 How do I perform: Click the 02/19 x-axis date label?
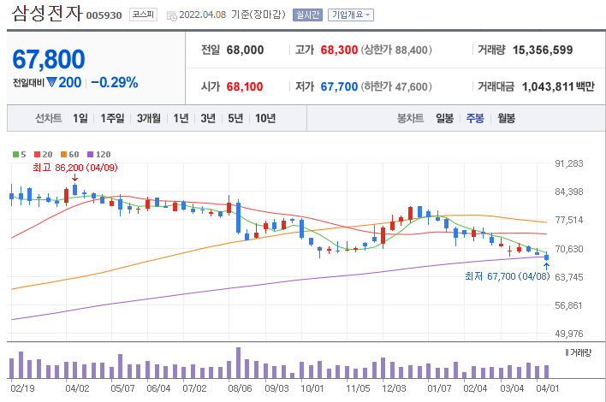[x=22, y=388]
